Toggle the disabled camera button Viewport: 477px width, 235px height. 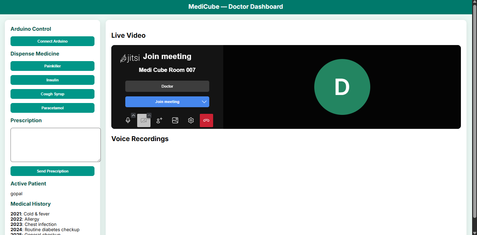click(x=143, y=120)
